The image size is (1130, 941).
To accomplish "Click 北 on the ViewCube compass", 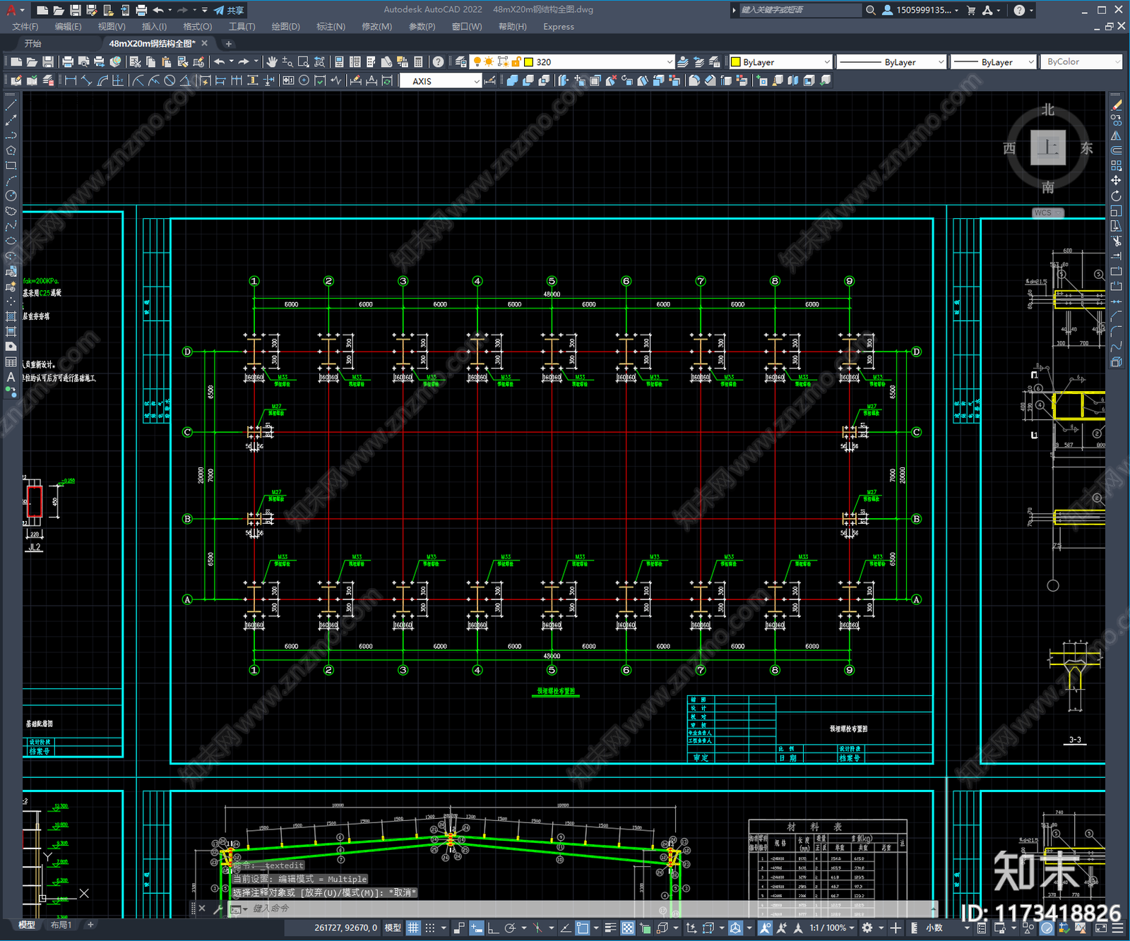I will (1048, 109).
